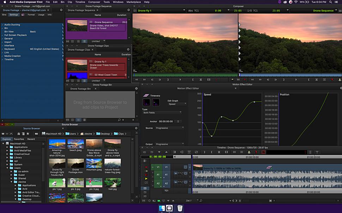Click the Timewarp effect icon on the V1 clip

[269, 167]
